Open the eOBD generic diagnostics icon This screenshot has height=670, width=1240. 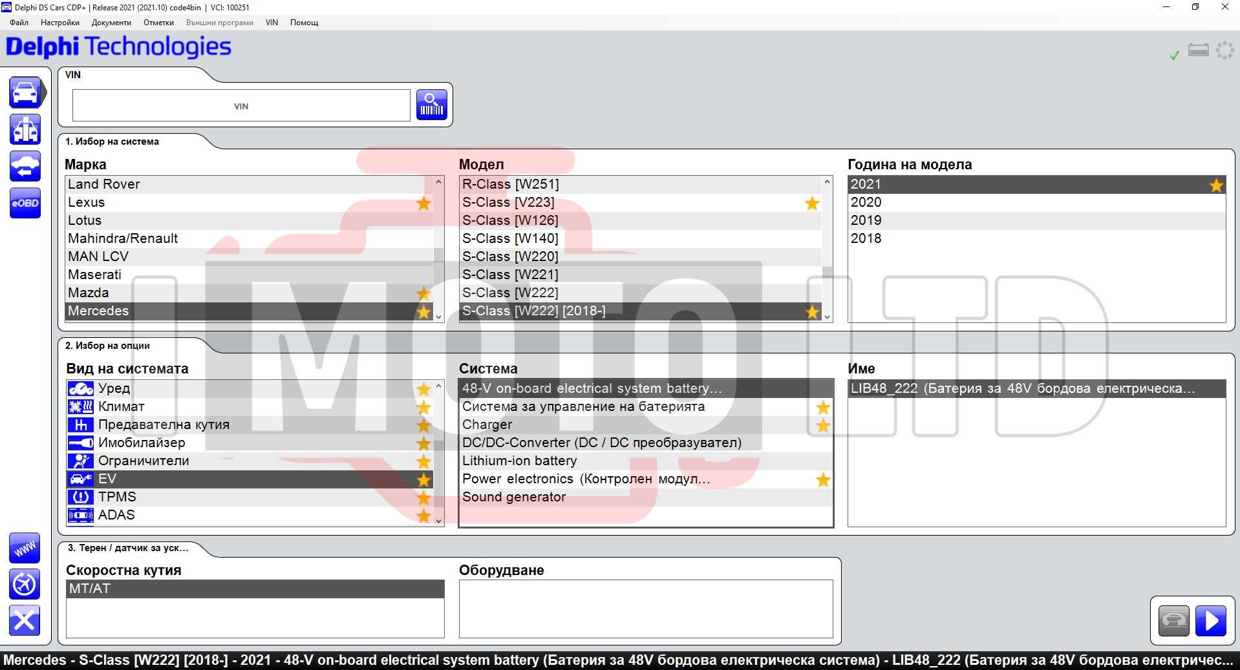click(25, 204)
